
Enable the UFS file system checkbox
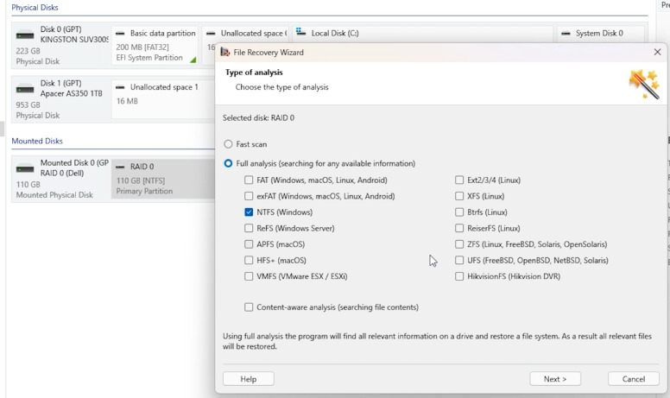coord(459,260)
